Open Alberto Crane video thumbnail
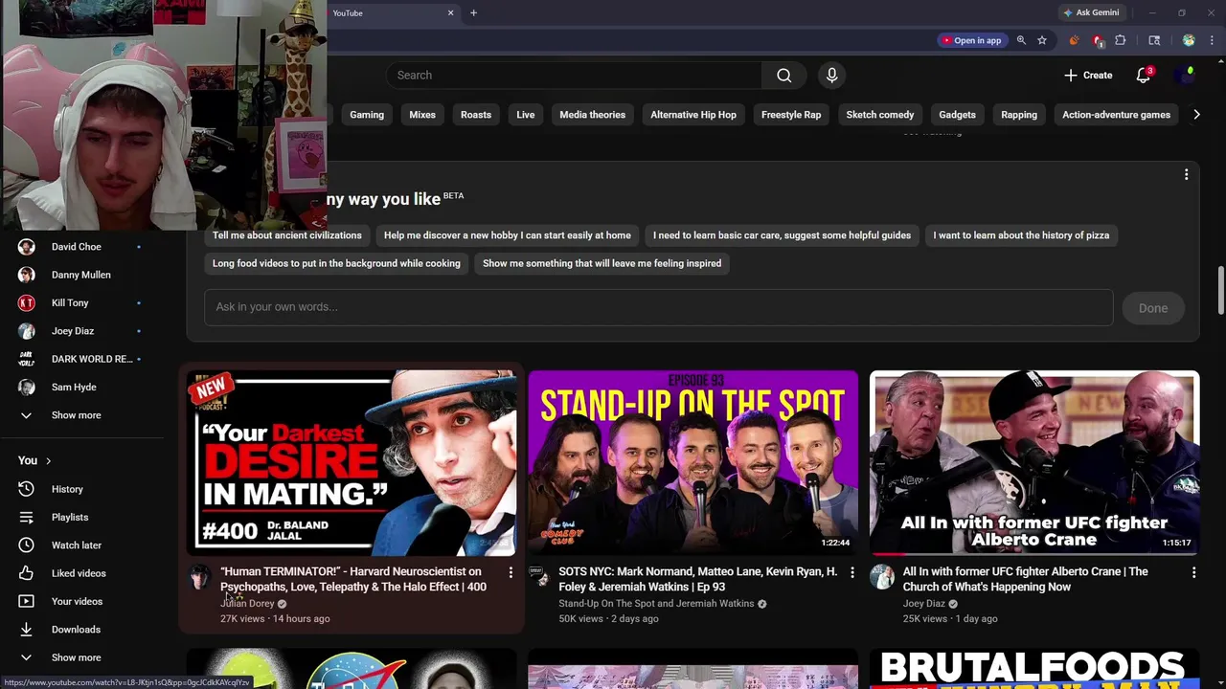Image resolution: width=1226 pixels, height=689 pixels. (1034, 463)
